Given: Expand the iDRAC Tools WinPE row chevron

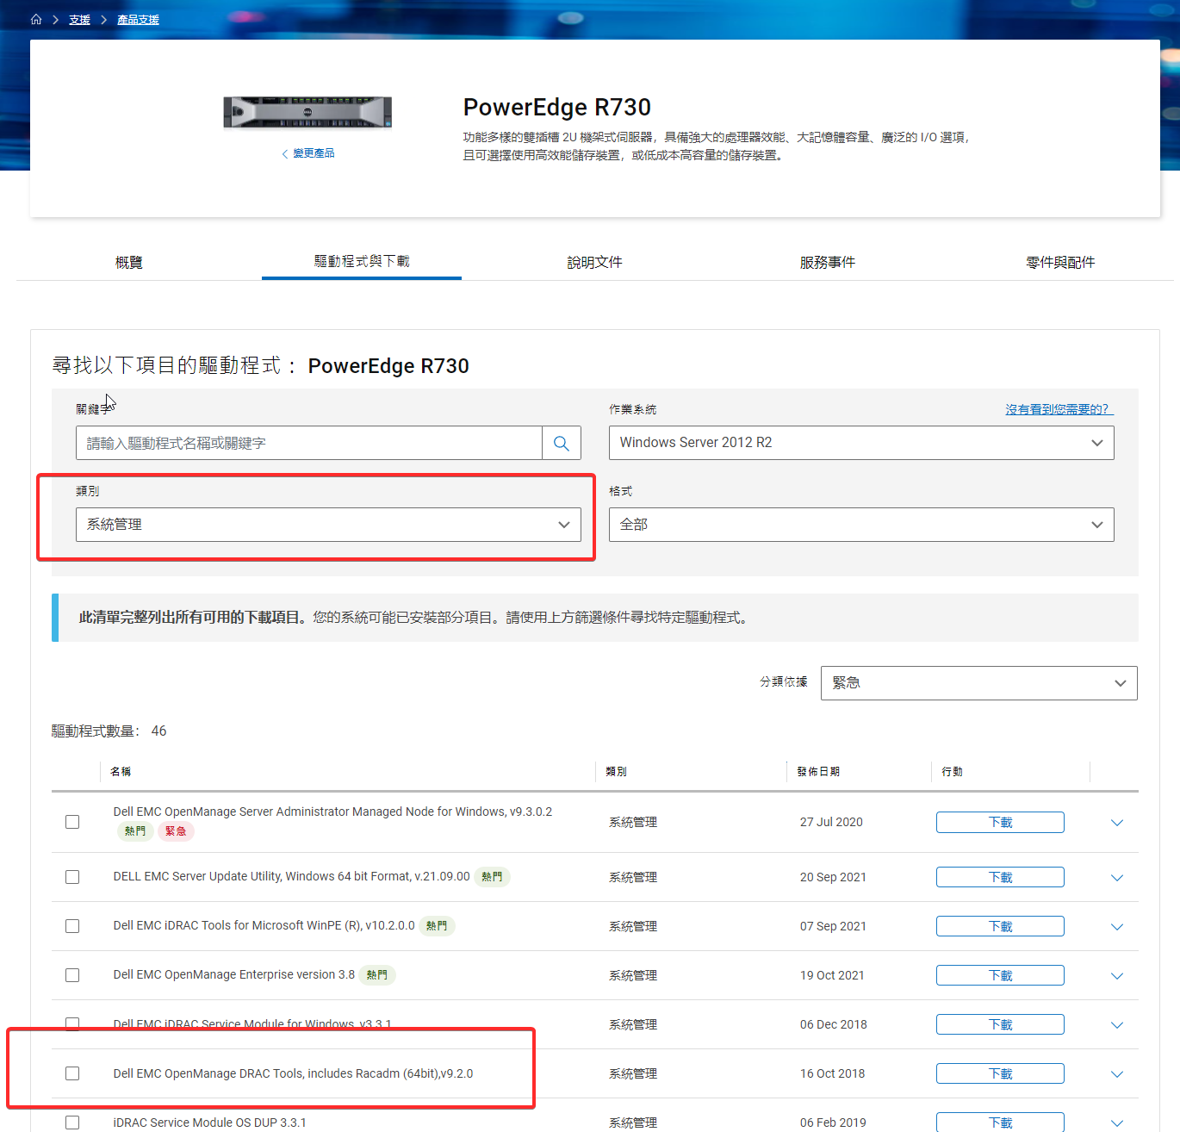Looking at the screenshot, I should 1116,927.
